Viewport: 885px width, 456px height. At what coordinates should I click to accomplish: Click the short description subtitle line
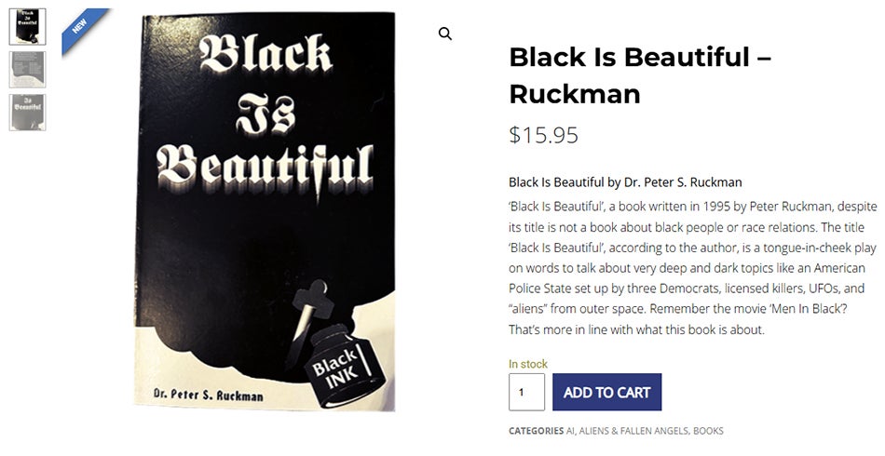[x=625, y=182]
